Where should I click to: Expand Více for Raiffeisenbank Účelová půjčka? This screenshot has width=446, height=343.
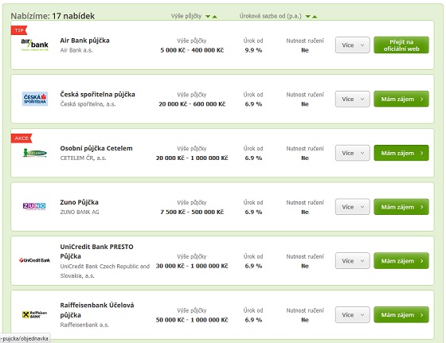click(352, 314)
